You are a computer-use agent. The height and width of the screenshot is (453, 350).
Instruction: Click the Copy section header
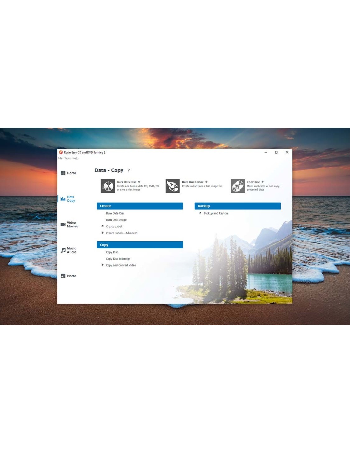point(140,245)
